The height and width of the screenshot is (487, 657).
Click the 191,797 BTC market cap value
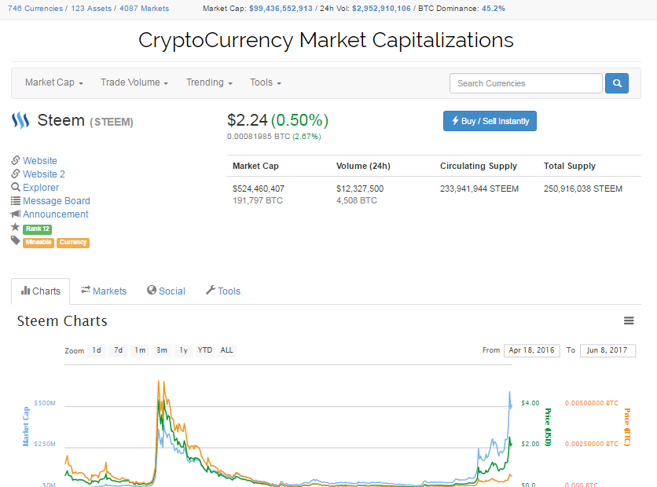pos(258,200)
